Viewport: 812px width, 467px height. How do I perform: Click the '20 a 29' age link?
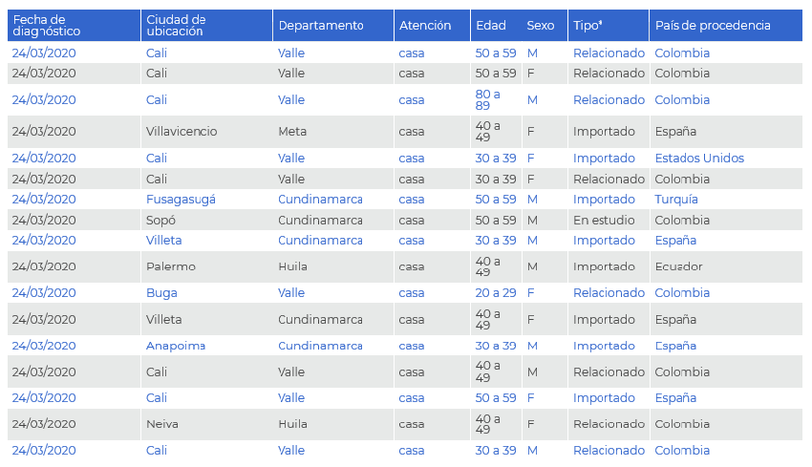[x=496, y=293]
